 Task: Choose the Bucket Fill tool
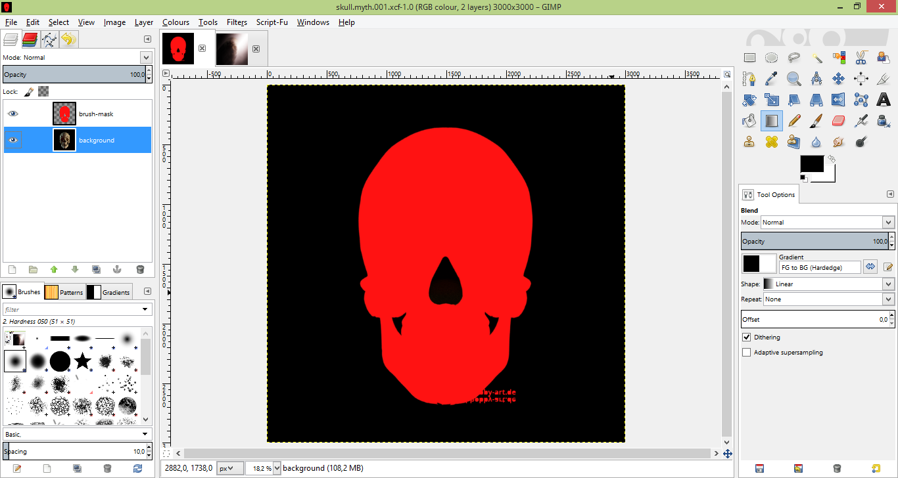click(x=749, y=121)
